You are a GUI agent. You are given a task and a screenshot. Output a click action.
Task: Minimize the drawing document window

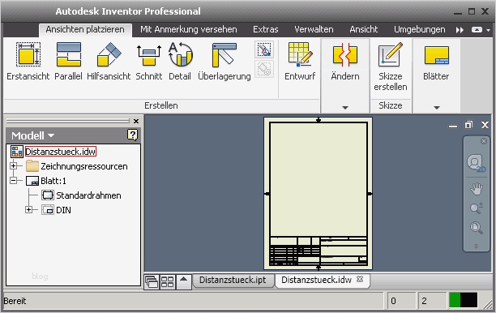click(x=453, y=126)
